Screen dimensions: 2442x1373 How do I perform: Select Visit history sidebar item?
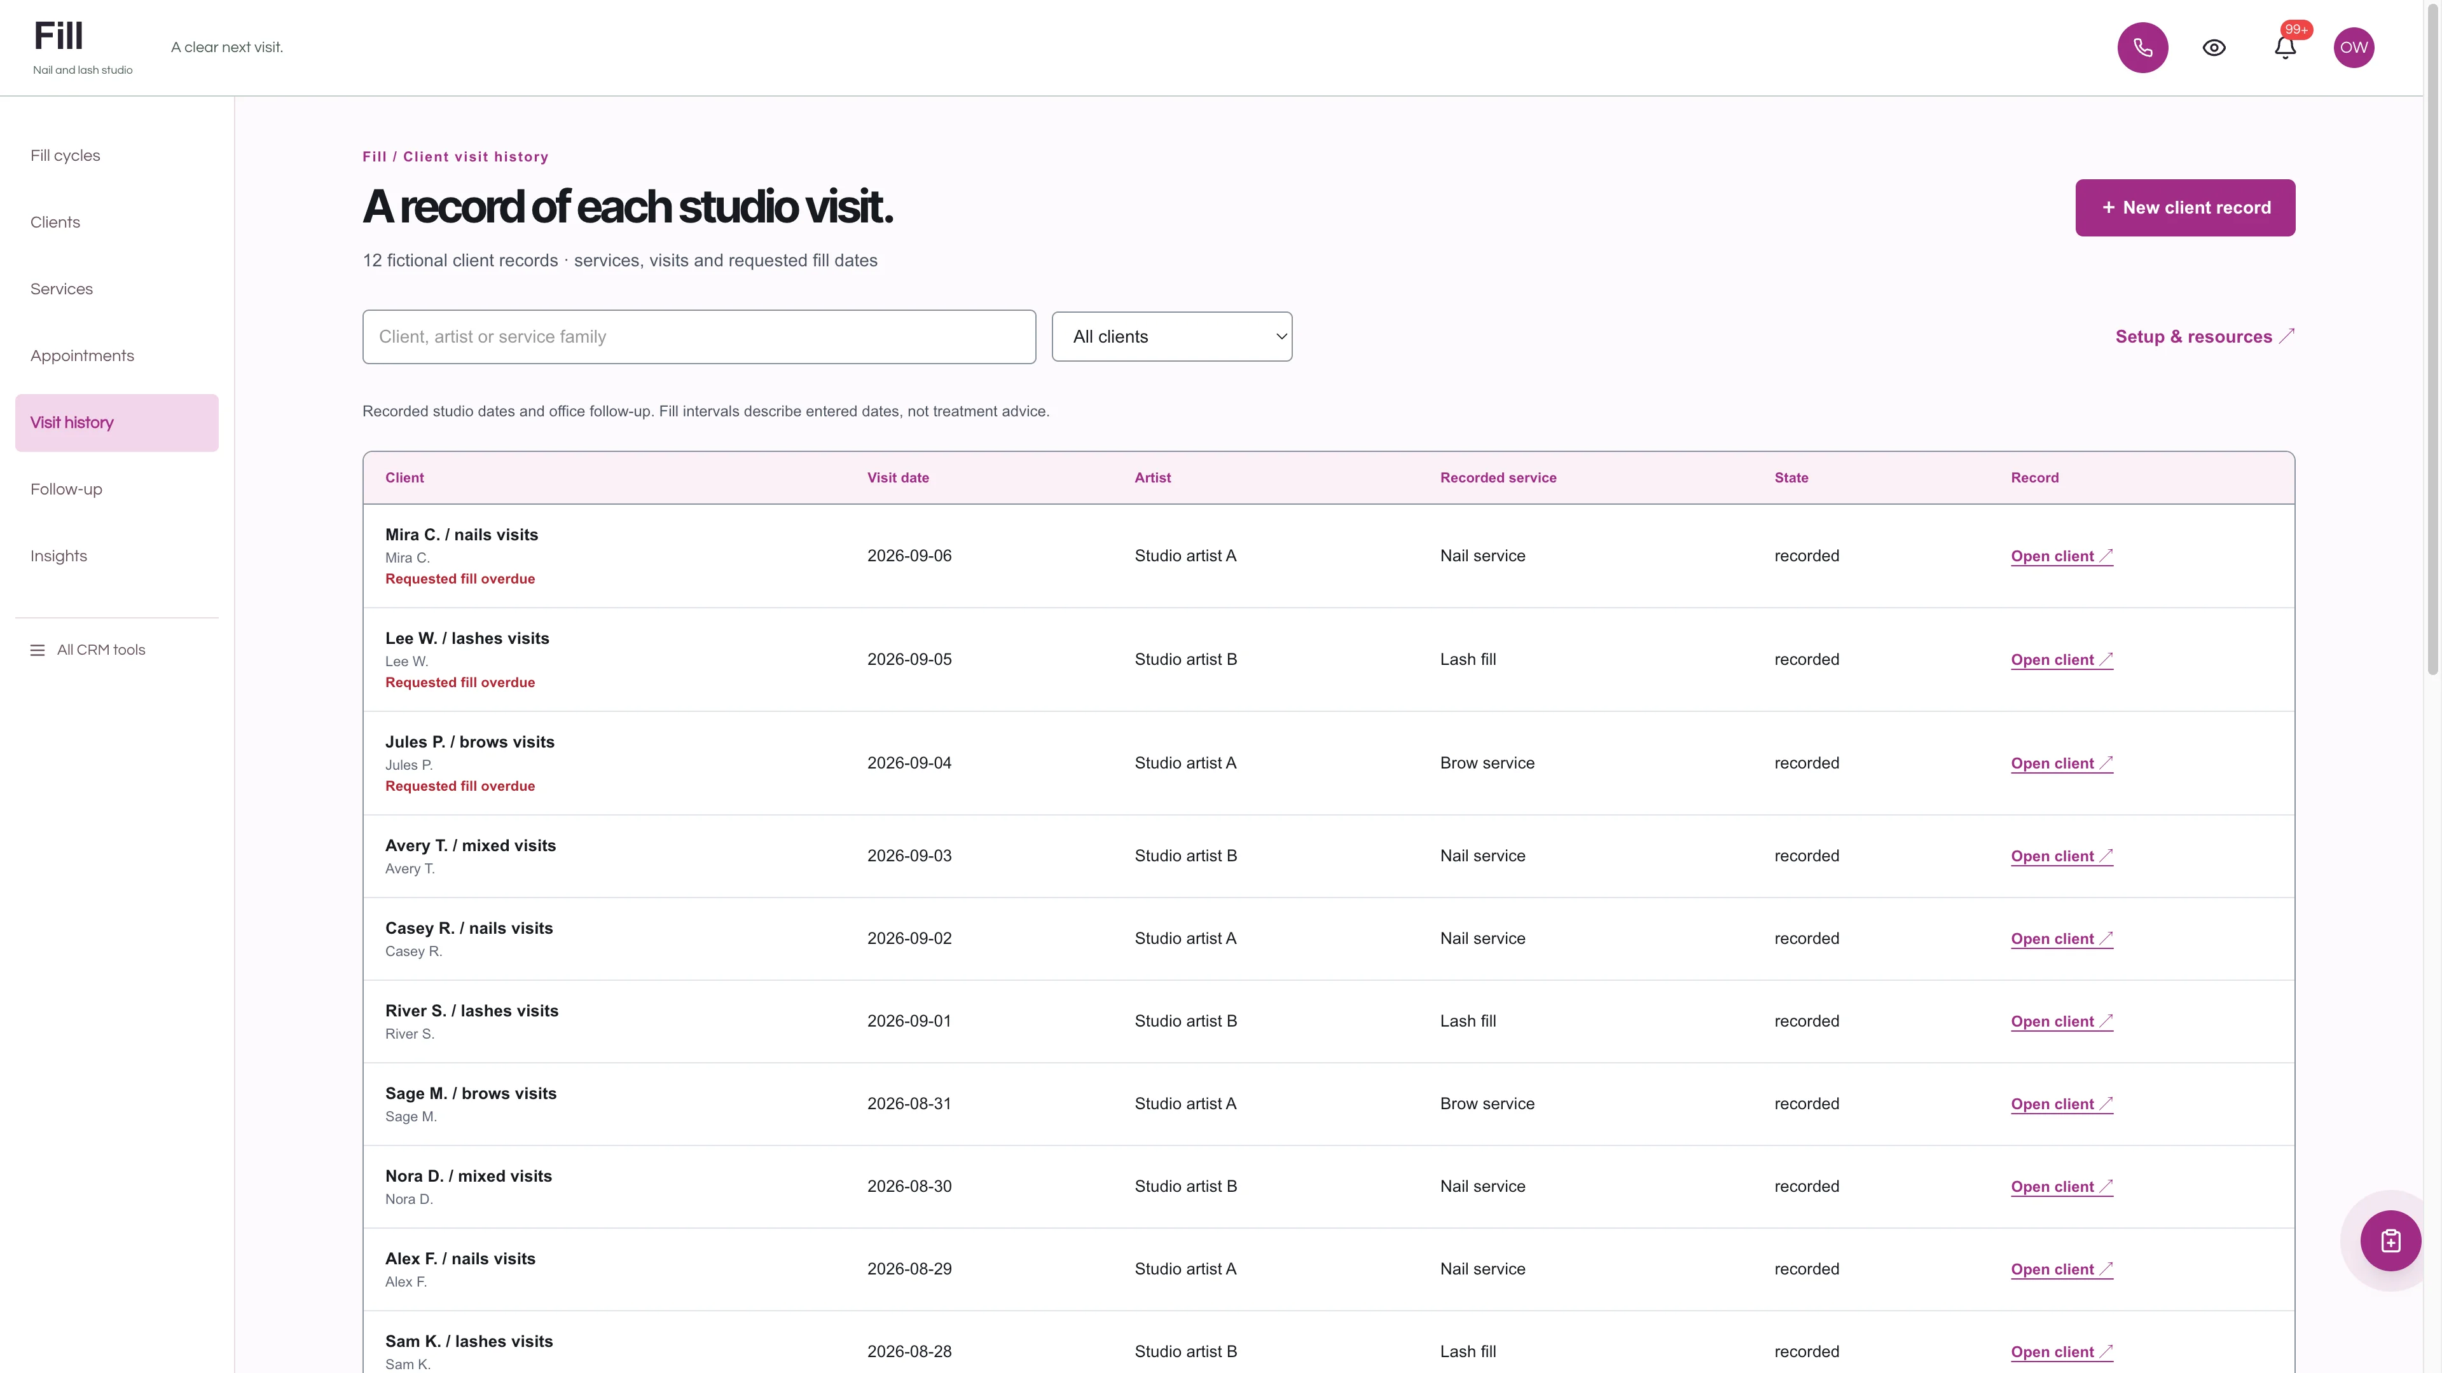116,423
